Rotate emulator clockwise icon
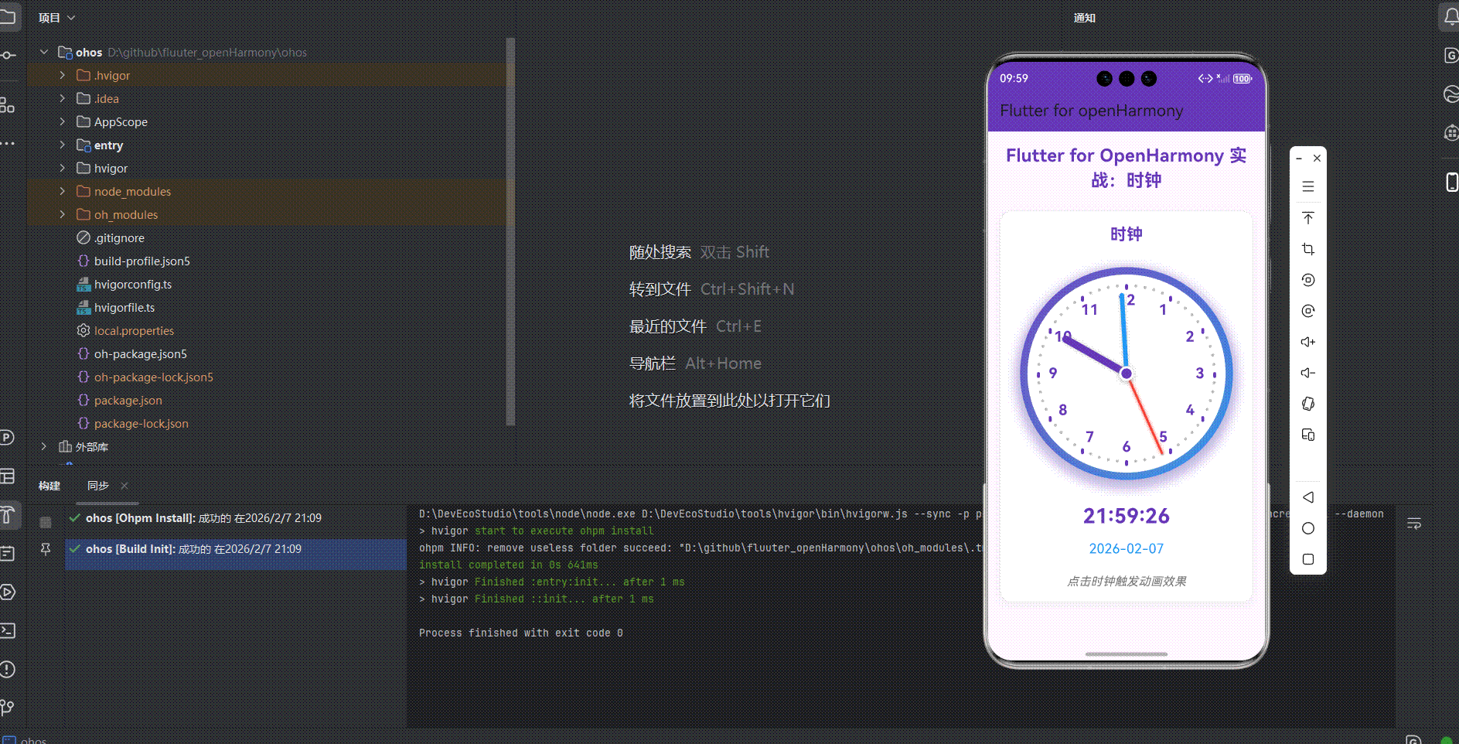 [1308, 311]
